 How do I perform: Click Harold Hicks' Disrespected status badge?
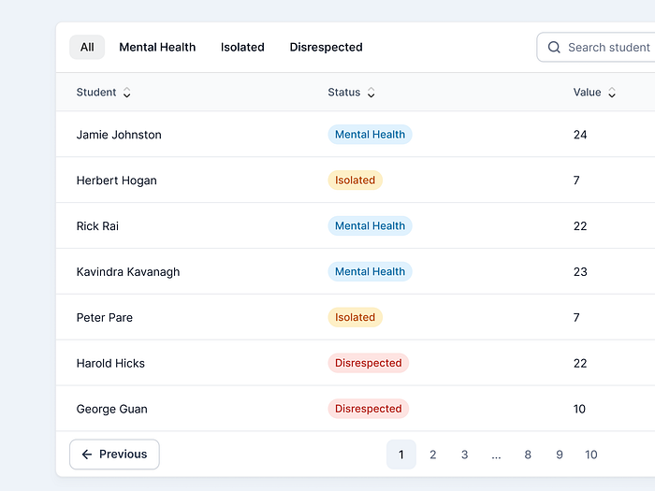pyautogui.click(x=368, y=363)
